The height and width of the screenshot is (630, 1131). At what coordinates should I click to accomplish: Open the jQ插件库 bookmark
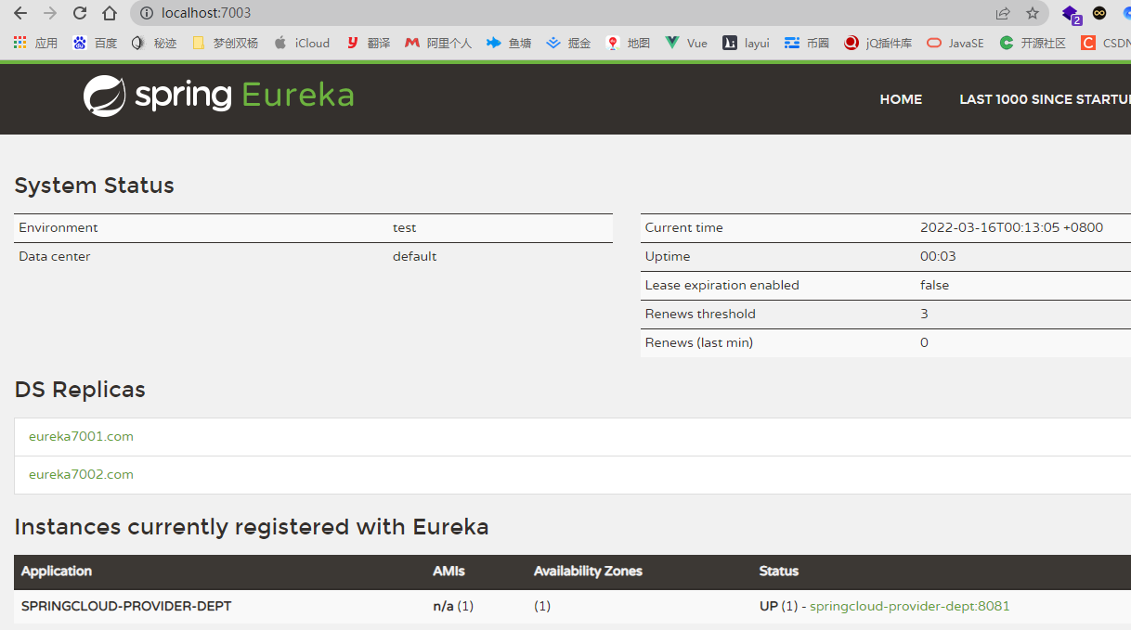coord(878,43)
